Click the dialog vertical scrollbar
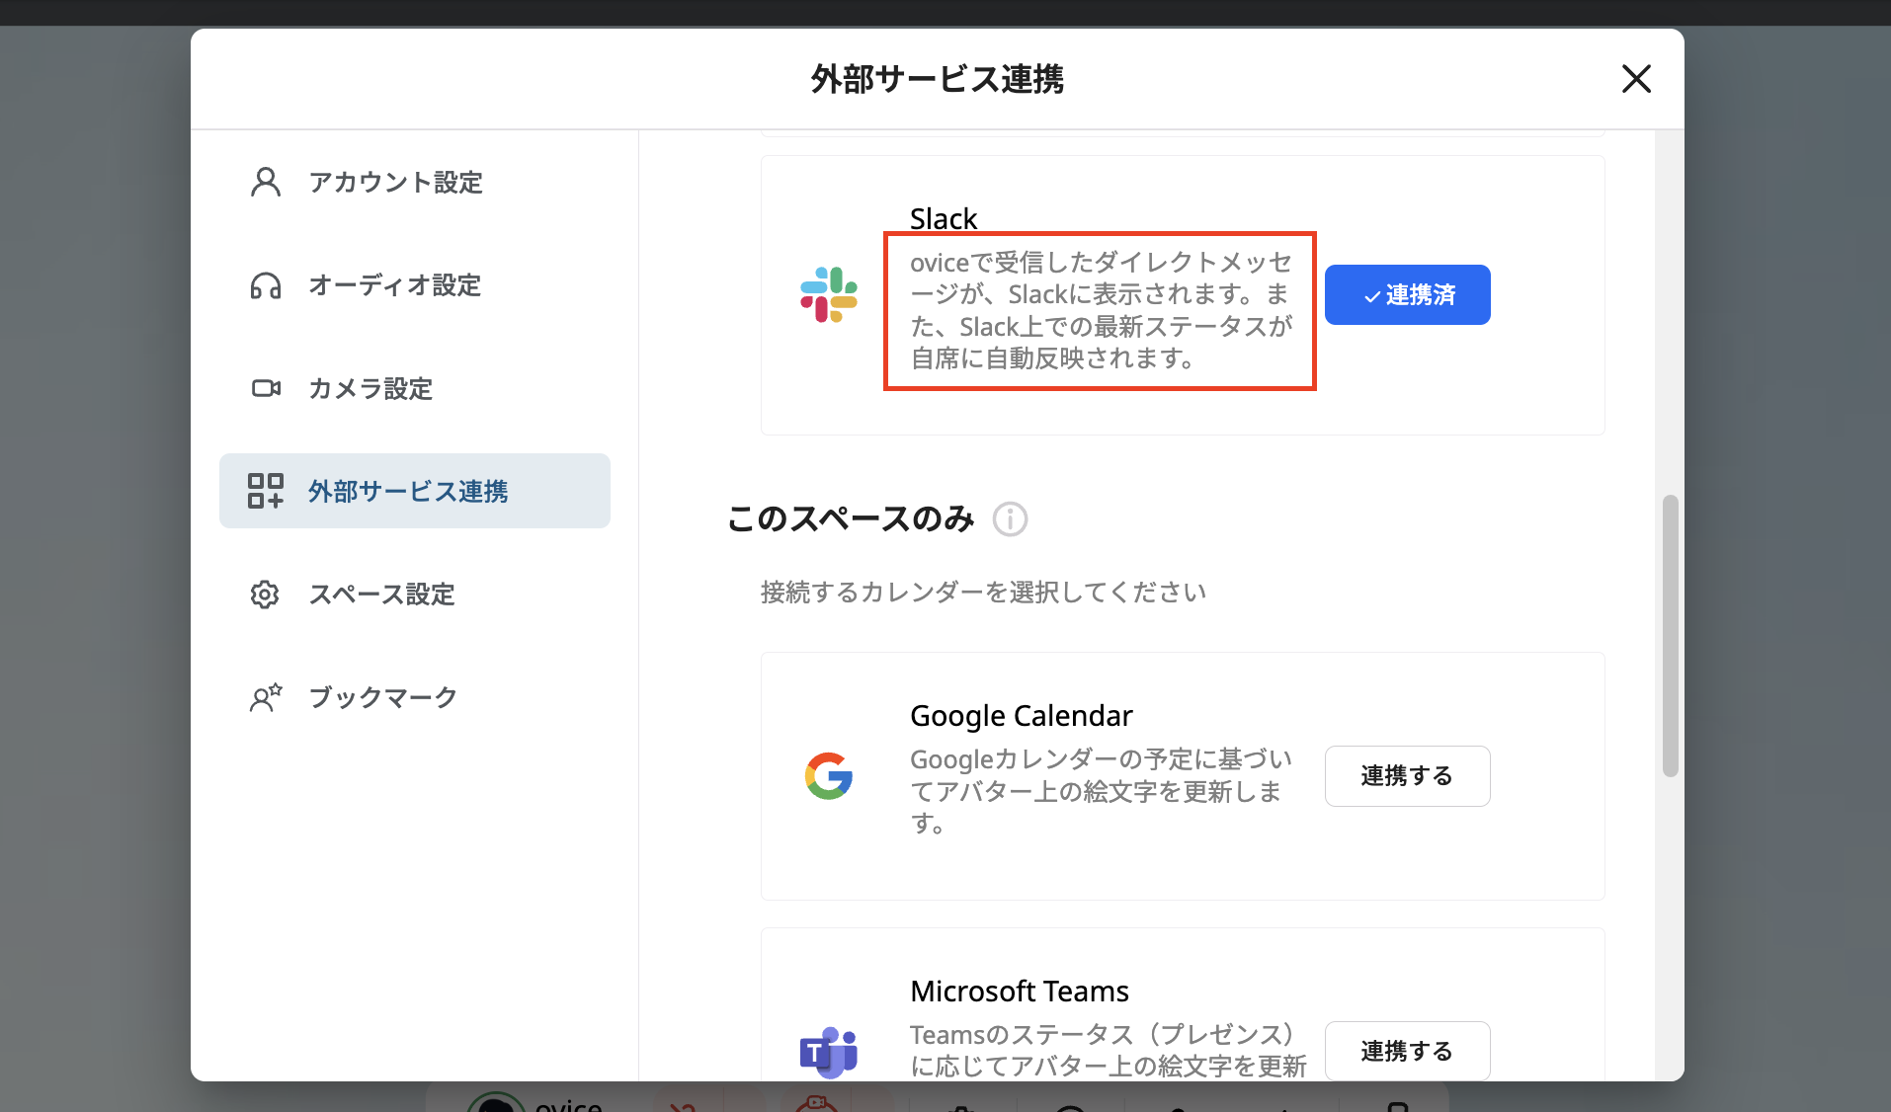 point(1670,636)
